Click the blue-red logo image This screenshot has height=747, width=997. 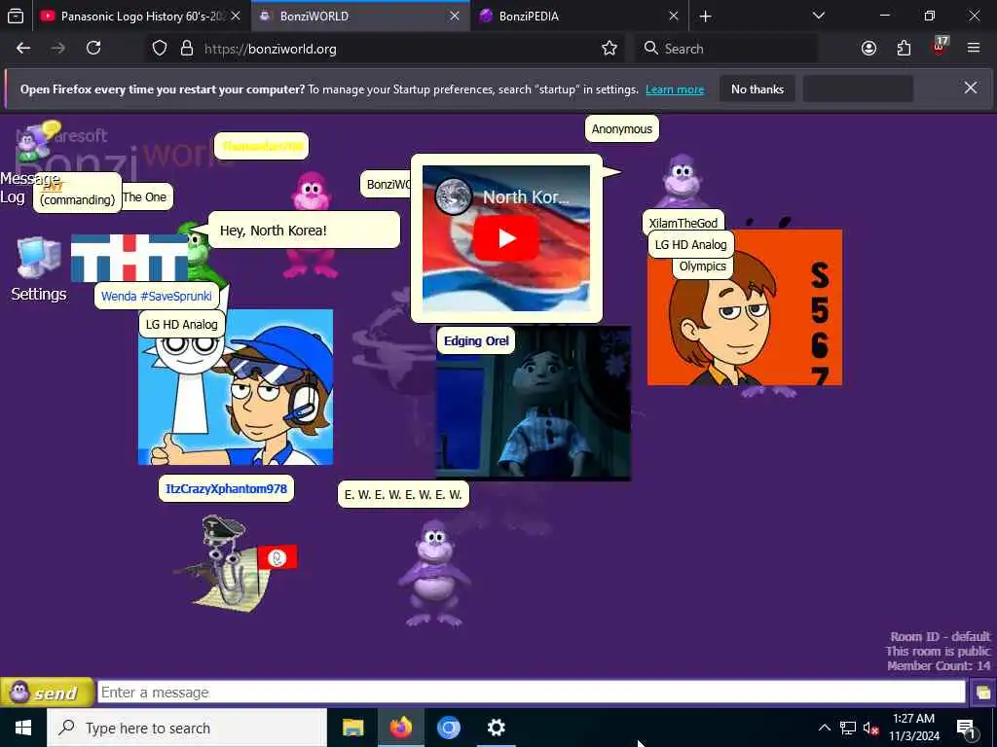[129, 258]
